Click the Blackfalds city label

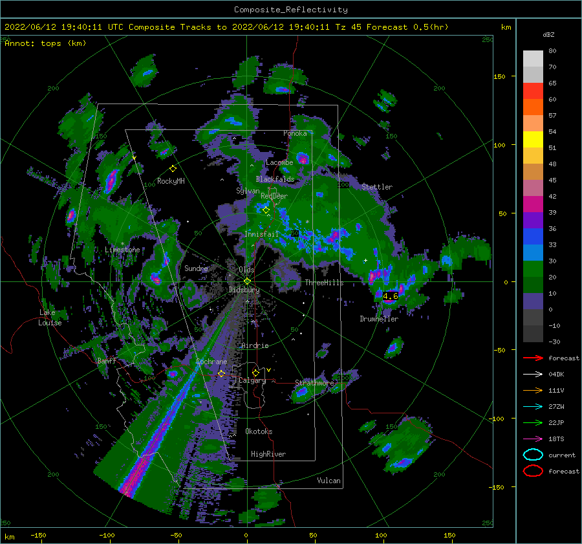click(x=275, y=179)
